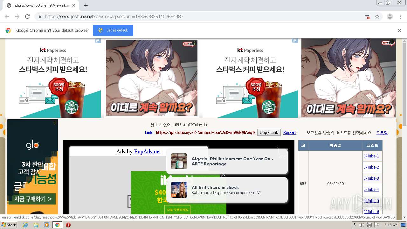The image size is (407, 229).
Task: Select host IPTube-6
Action: coord(371,212)
